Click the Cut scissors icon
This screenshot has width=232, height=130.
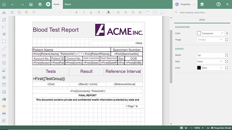pyautogui.click(x=12, y=12)
